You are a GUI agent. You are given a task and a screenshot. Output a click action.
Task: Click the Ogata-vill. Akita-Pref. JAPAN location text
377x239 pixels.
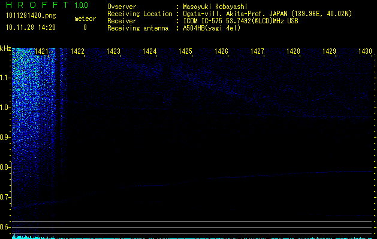click(x=267, y=14)
